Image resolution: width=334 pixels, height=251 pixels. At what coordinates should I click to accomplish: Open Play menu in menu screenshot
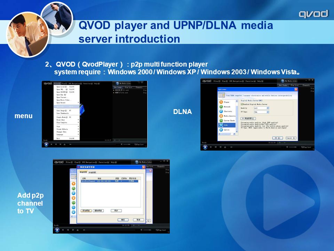(x=64, y=83)
